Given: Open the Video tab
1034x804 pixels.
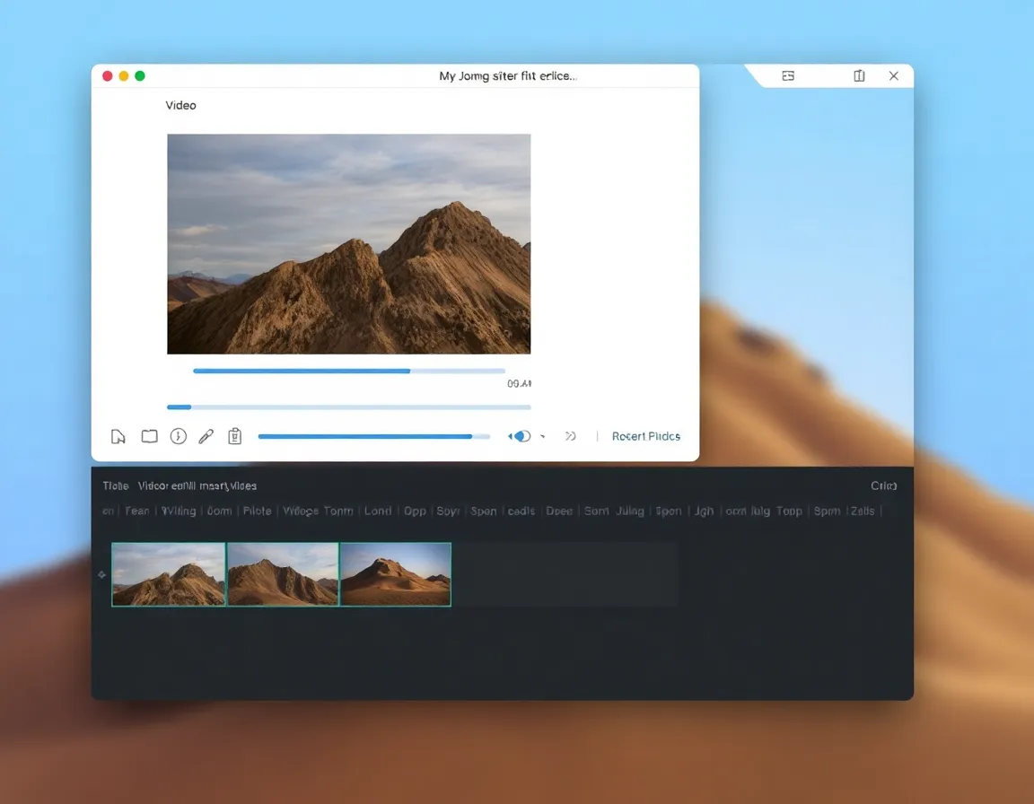Looking at the screenshot, I should 180,105.
